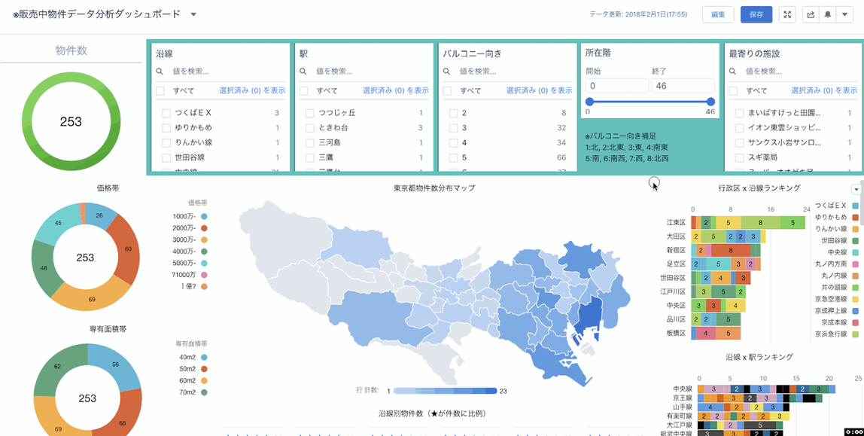
Task: Click the 56 segment of 専有面積帯 donut
Action: click(115, 364)
